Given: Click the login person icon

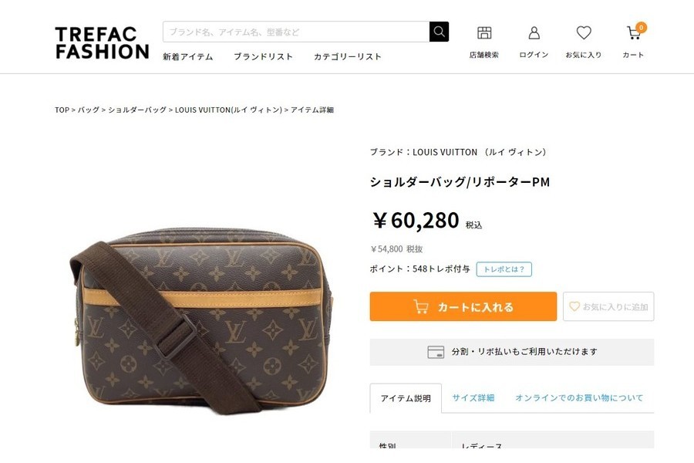Looking at the screenshot, I should click(534, 32).
